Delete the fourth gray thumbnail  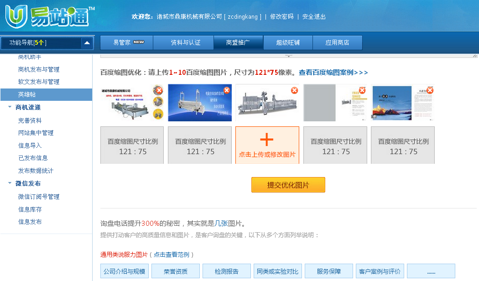click(362, 90)
